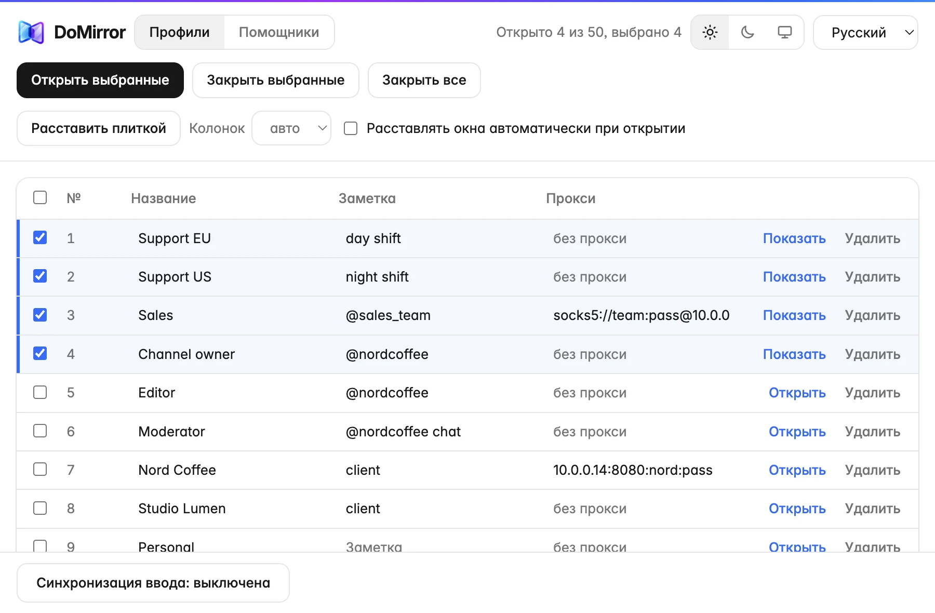Click Закрыть все button
Image resolution: width=935 pixels, height=613 pixels.
[424, 80]
